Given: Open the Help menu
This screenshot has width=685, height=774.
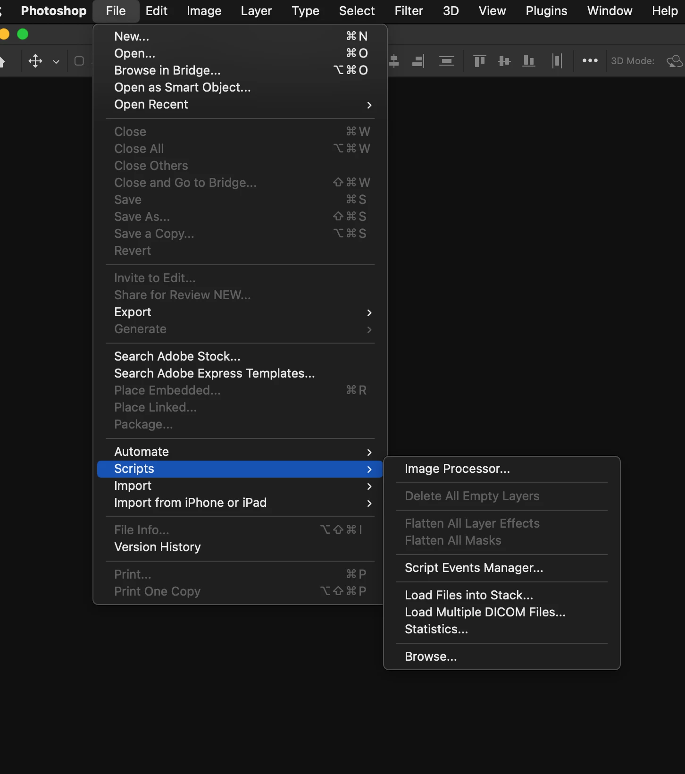Looking at the screenshot, I should click(664, 11).
